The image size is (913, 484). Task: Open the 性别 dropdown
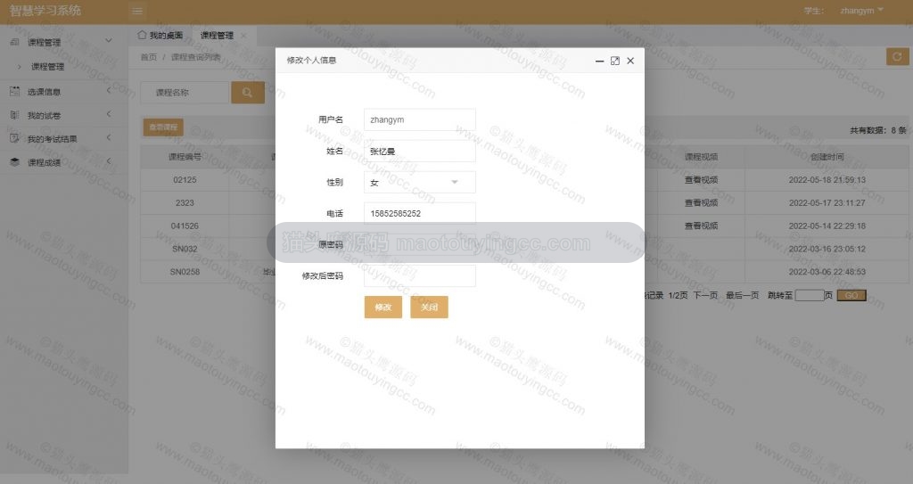(x=419, y=183)
